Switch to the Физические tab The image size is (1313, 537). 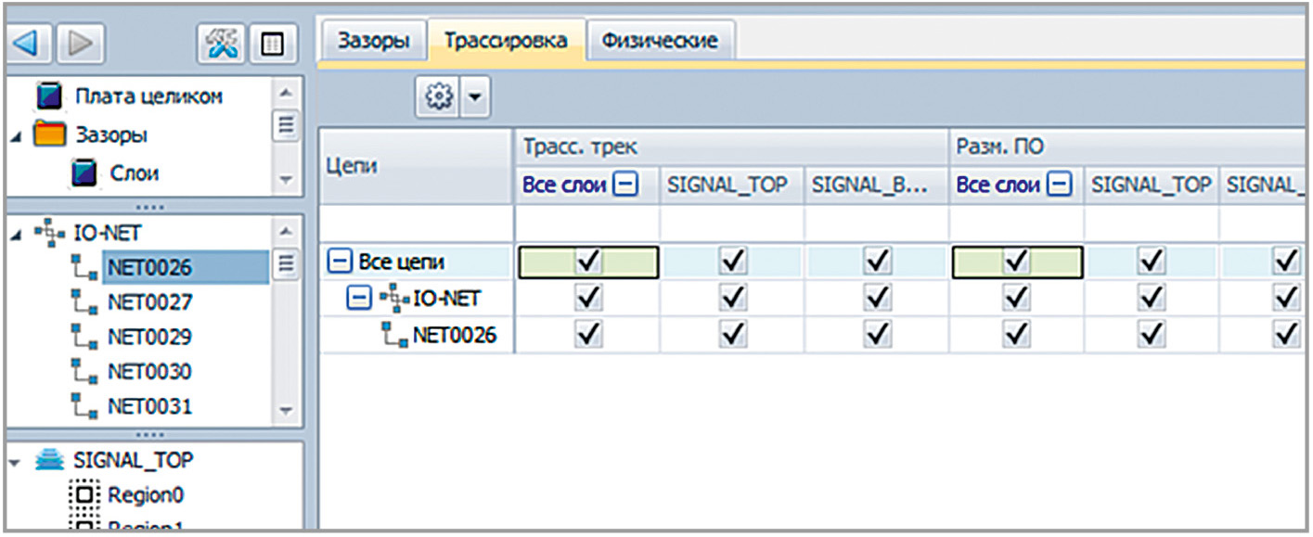(659, 42)
